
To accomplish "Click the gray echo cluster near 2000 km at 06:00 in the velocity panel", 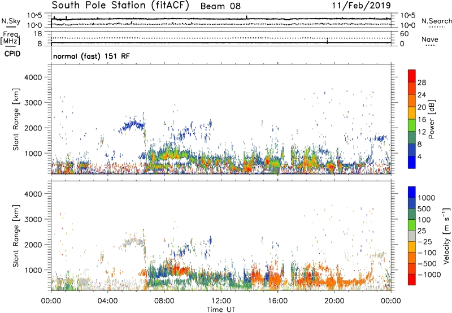I will click(133, 242).
